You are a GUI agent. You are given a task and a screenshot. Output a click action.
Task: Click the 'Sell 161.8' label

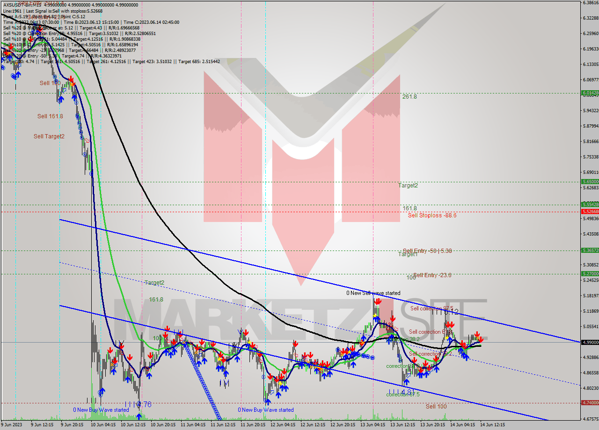point(50,116)
